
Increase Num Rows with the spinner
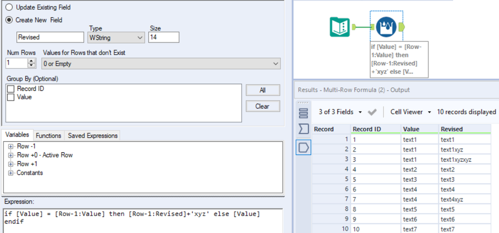click(31, 61)
